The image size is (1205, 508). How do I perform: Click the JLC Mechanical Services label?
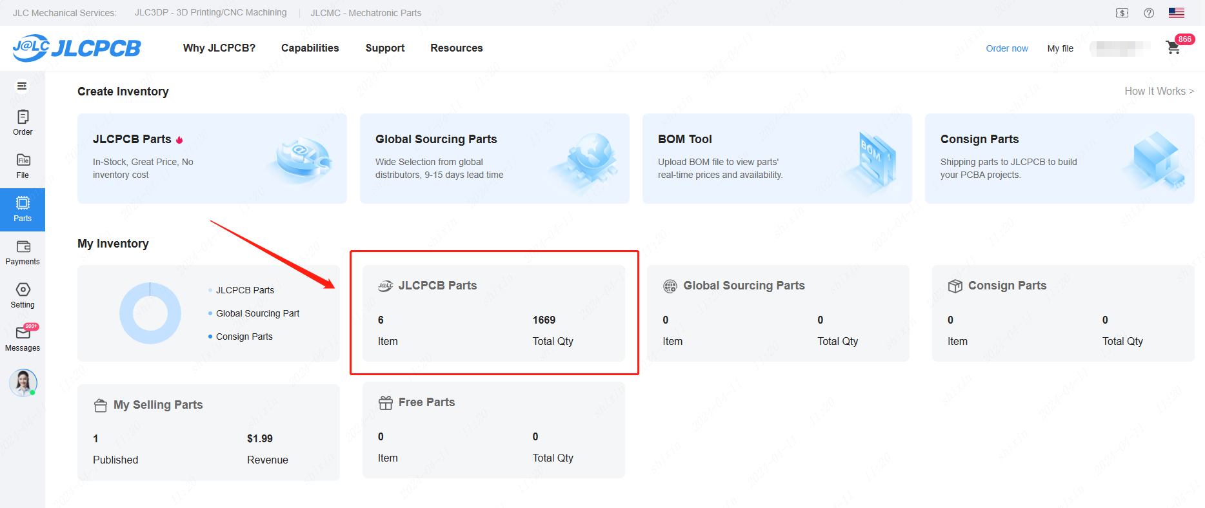[x=65, y=13]
